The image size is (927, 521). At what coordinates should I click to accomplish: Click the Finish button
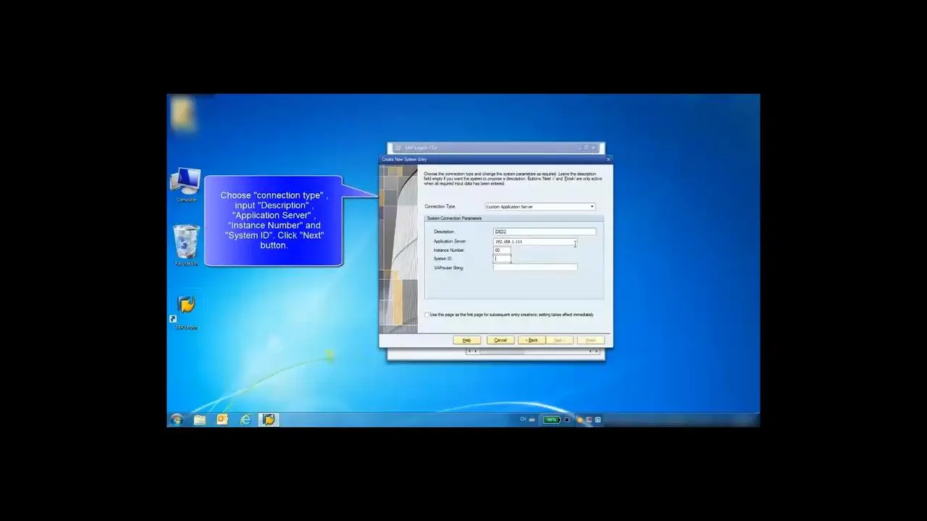pos(591,340)
